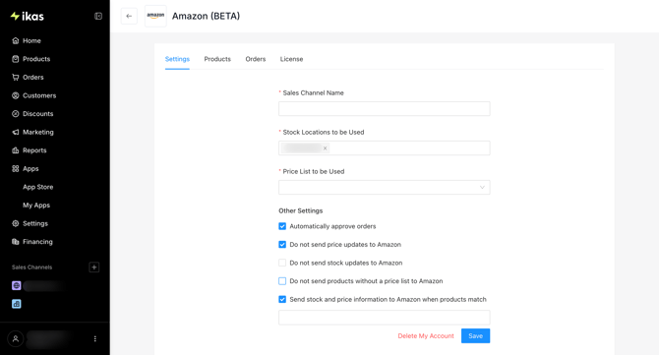This screenshot has height=355, width=659.
Task: Focus the Sales Channel Name field
Action: 385,109
